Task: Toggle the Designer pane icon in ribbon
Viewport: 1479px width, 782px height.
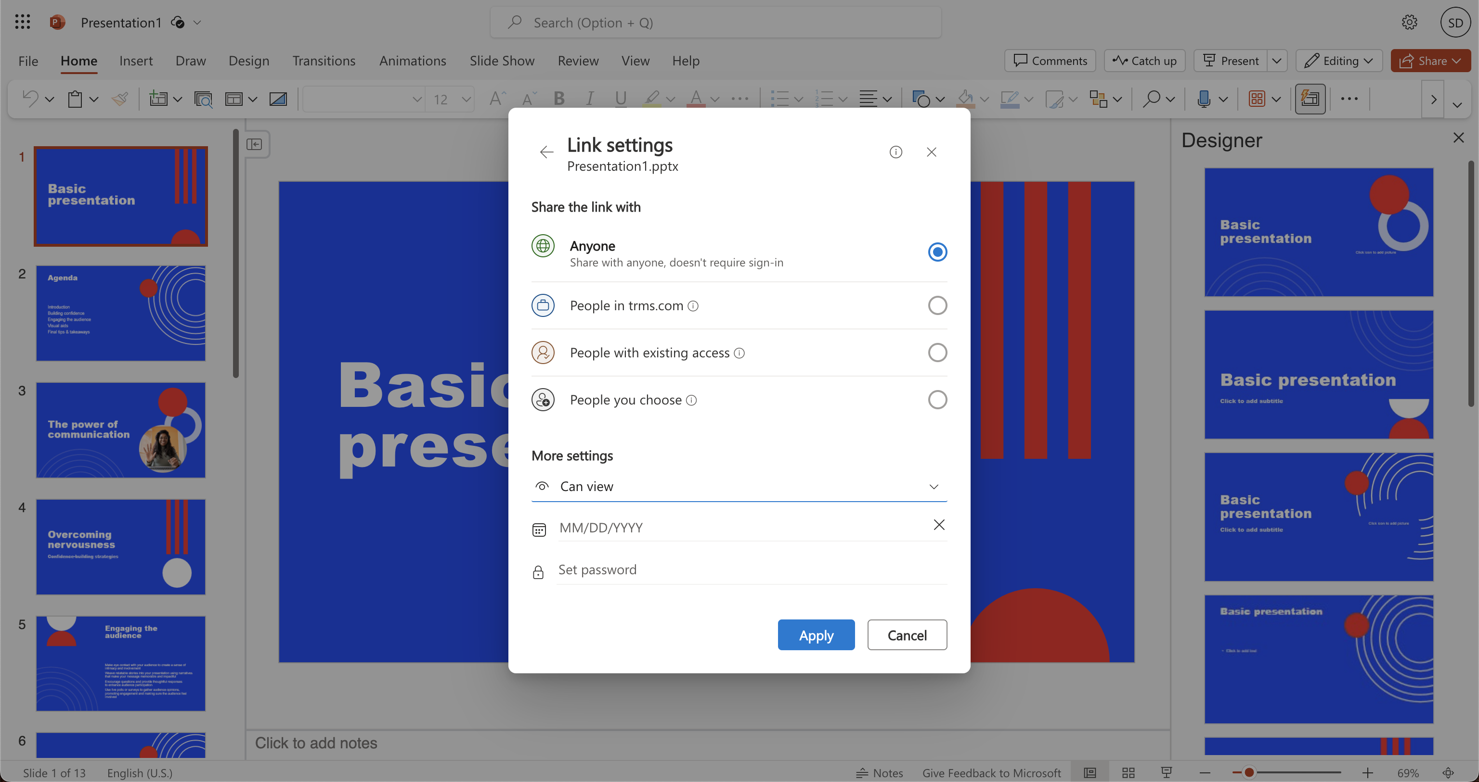Action: pyautogui.click(x=1310, y=99)
